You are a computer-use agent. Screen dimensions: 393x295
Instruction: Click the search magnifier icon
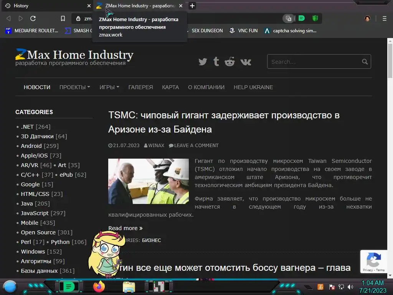click(365, 62)
